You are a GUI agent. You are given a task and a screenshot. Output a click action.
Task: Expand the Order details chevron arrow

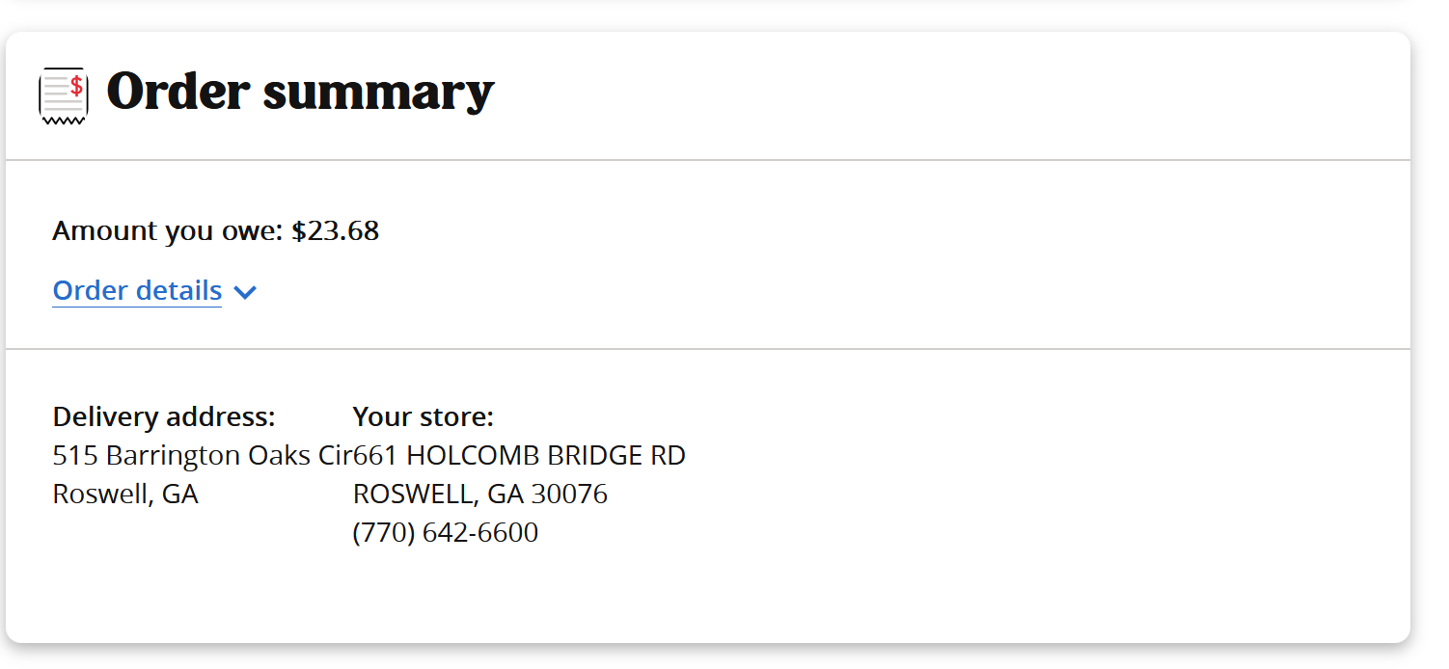pyautogui.click(x=245, y=292)
